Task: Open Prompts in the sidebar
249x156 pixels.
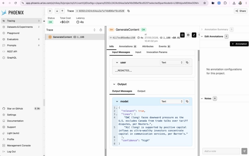Action: [x=21, y=45]
